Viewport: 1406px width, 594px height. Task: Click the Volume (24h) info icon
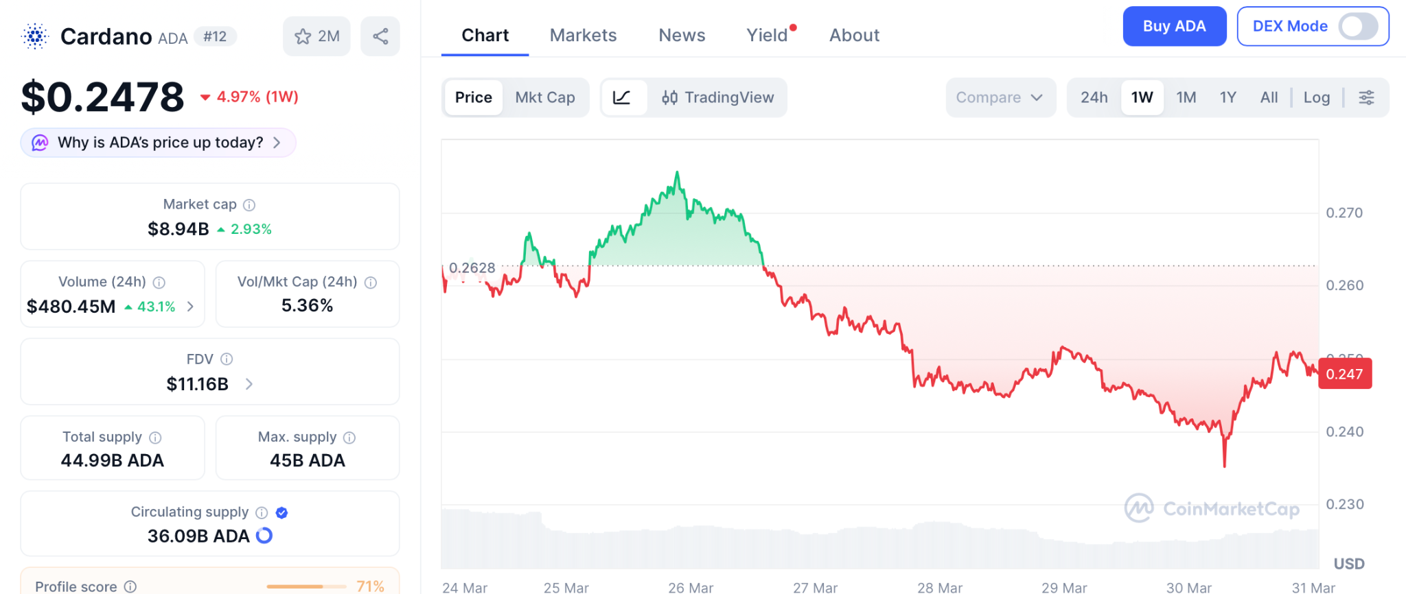pos(159,283)
